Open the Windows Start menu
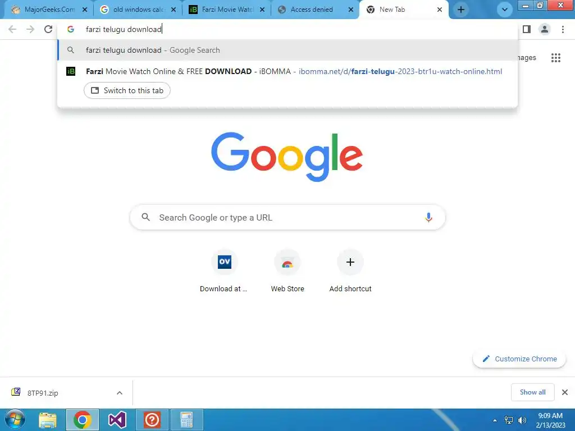The height and width of the screenshot is (431, 575). click(x=15, y=420)
